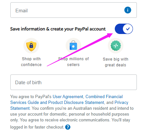Viewport: 143px width, 135px height.
Task: Click the 'logged in for faster checkout' text
Action: (x=37, y=127)
